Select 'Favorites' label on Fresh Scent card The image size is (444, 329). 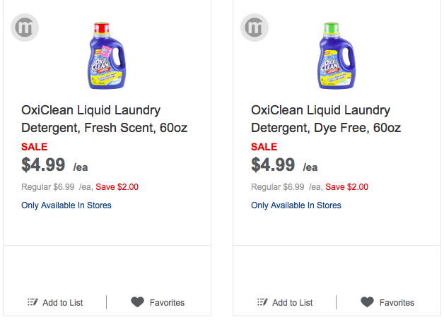(167, 303)
